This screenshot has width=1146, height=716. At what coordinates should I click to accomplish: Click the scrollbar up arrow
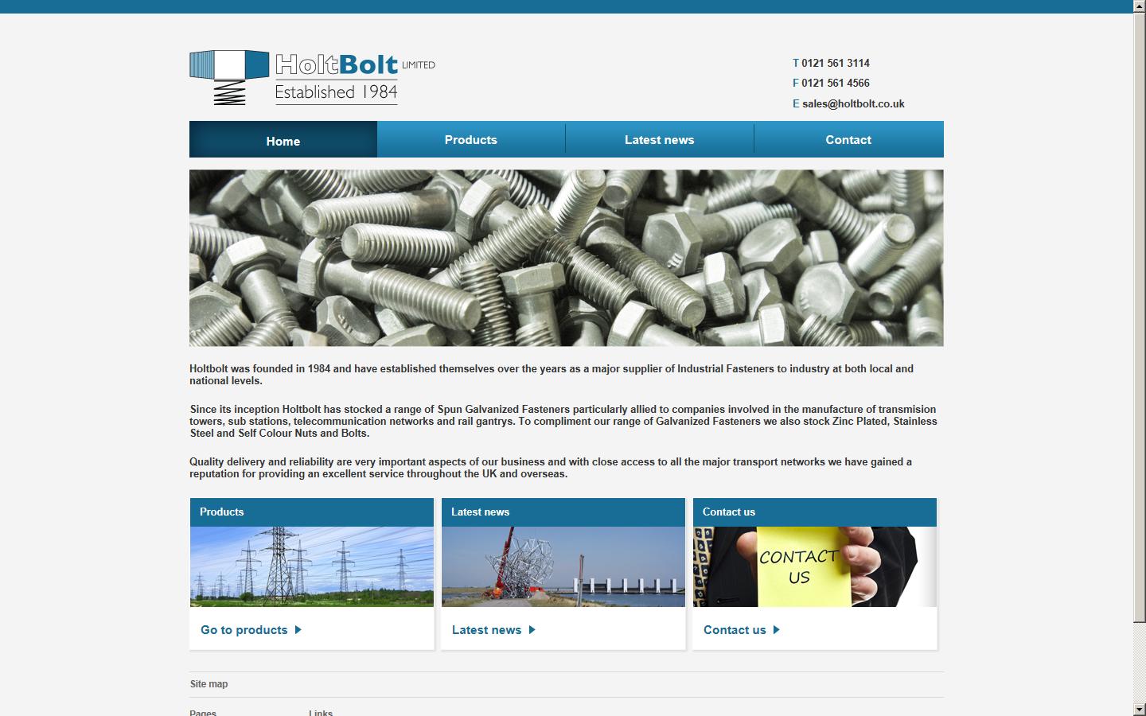click(1139, 6)
